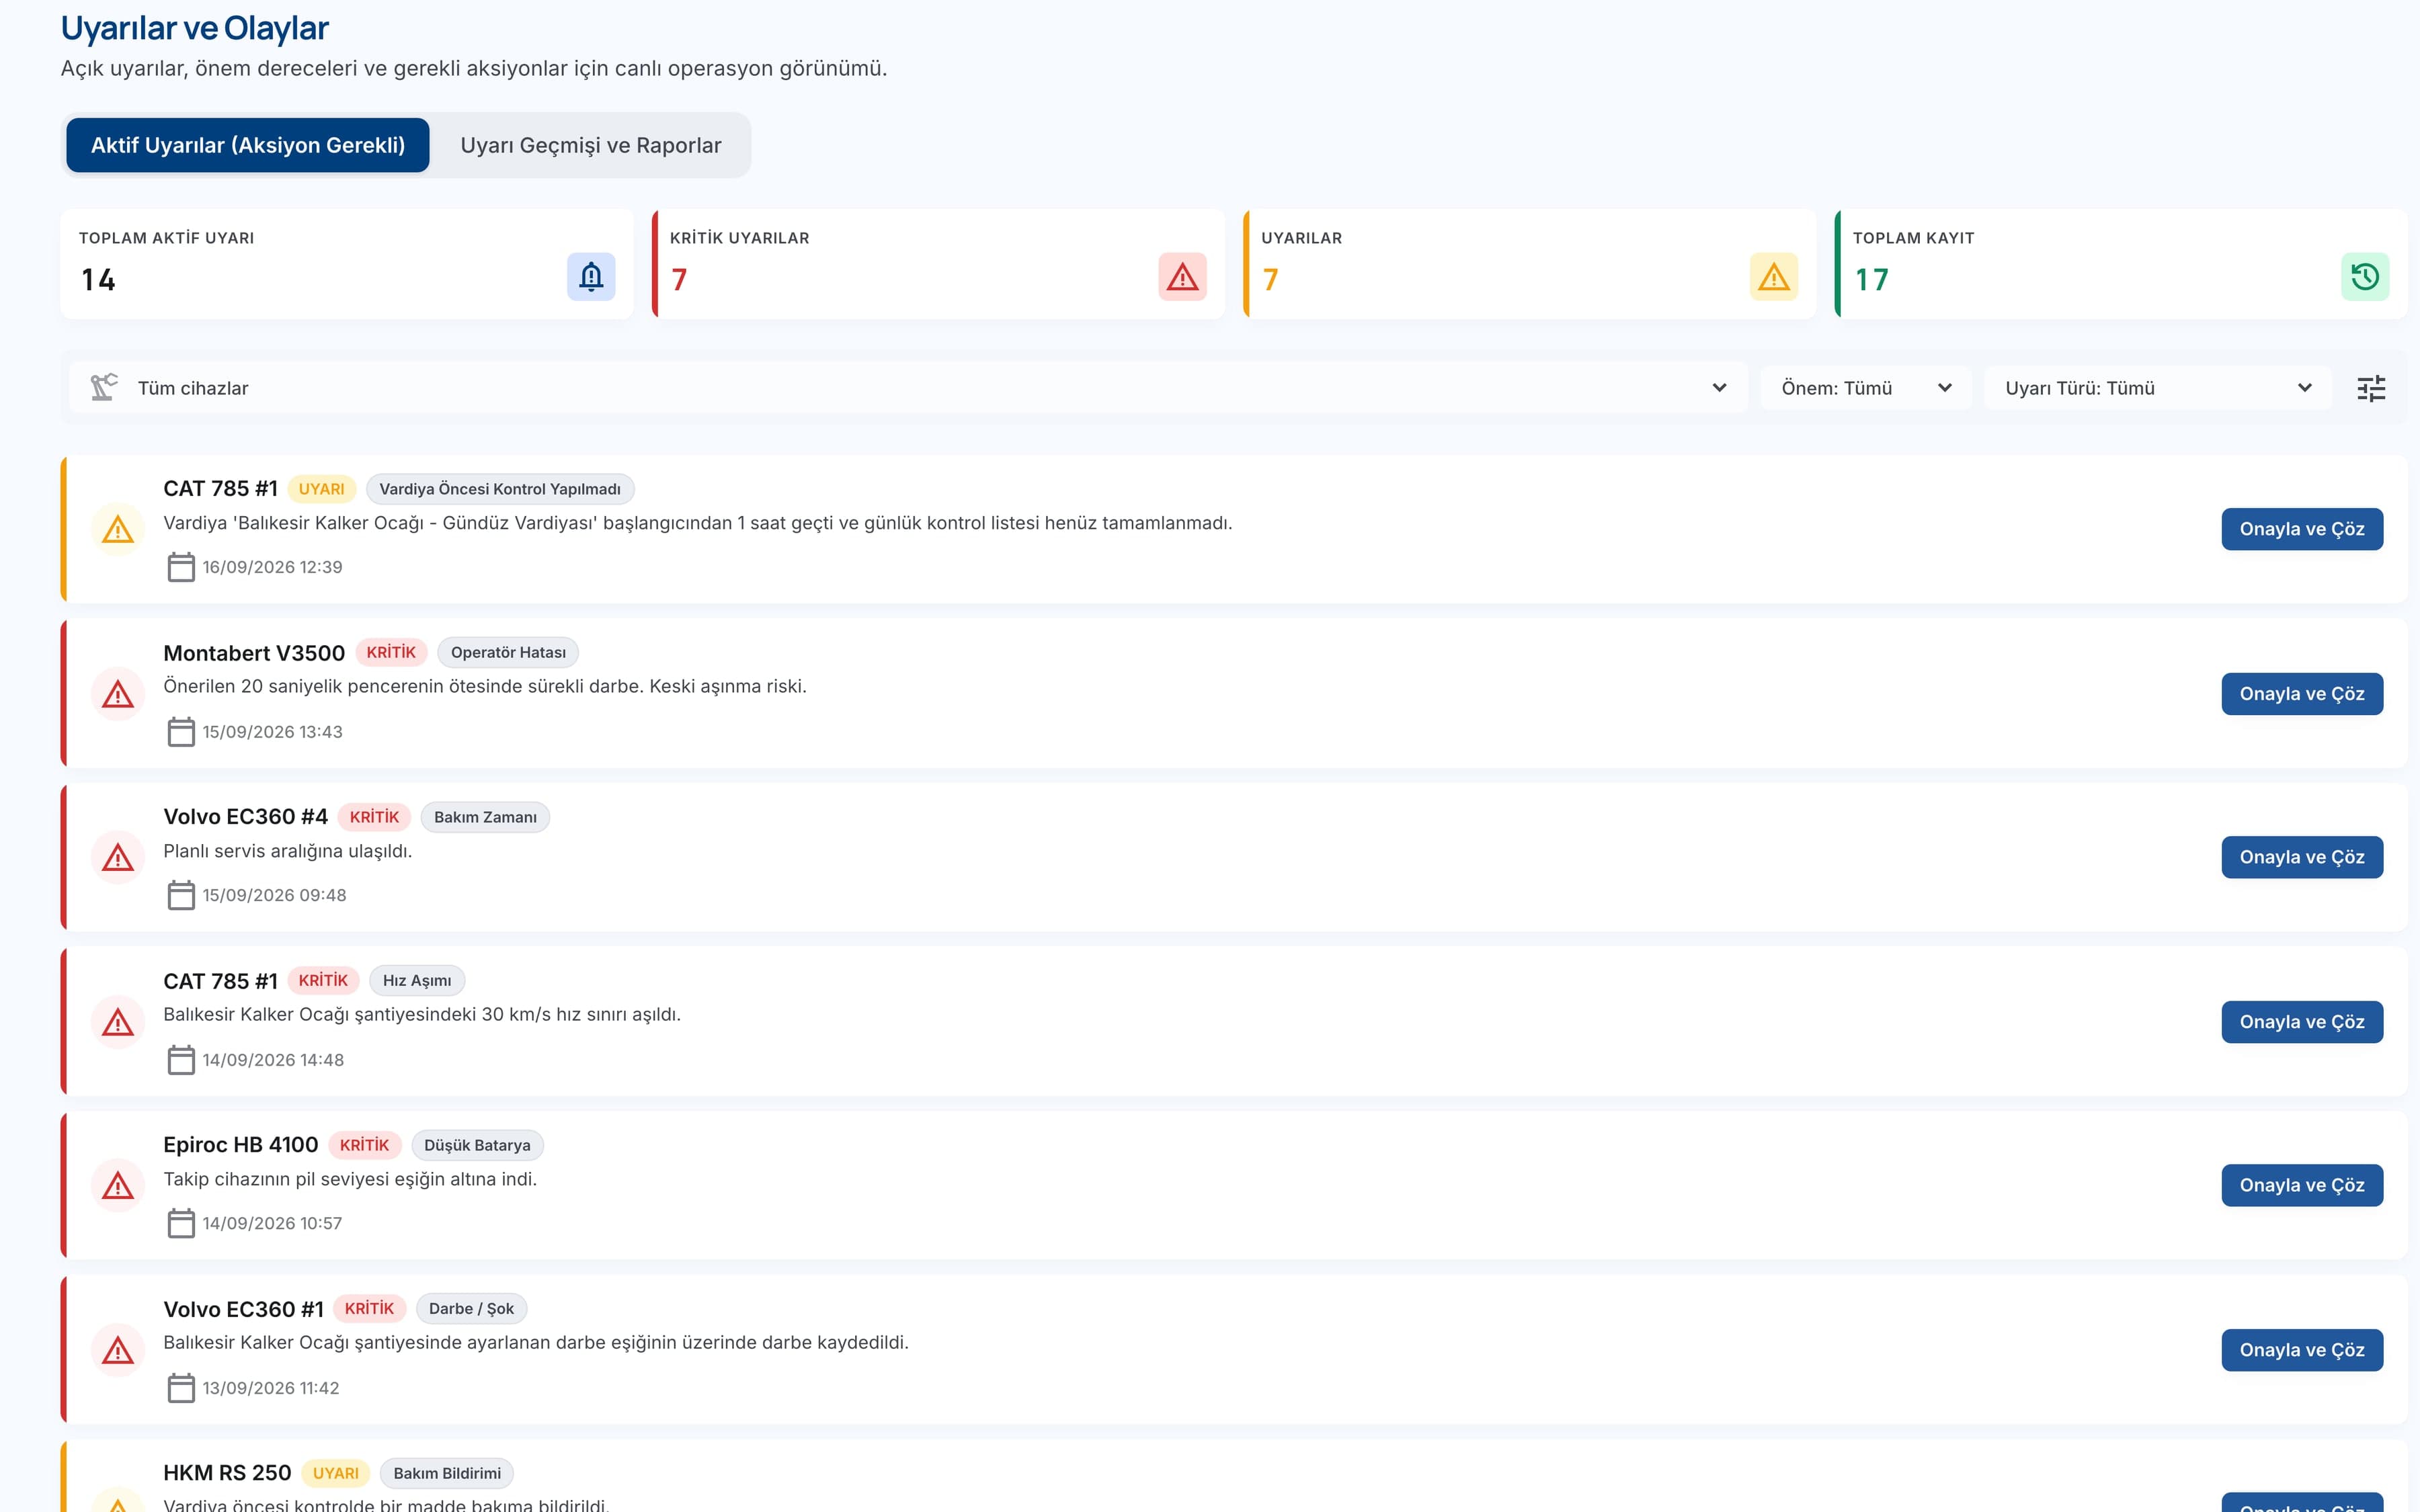This screenshot has width=2420, height=1512.
Task: Click the excavator icon in device filter
Action: point(104,387)
